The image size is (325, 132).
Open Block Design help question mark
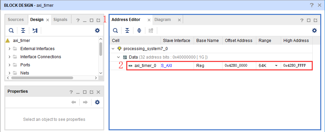pos(312,5)
